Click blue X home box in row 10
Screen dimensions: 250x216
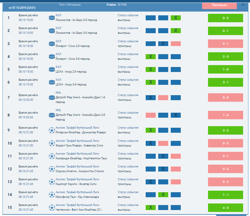pos(151,143)
